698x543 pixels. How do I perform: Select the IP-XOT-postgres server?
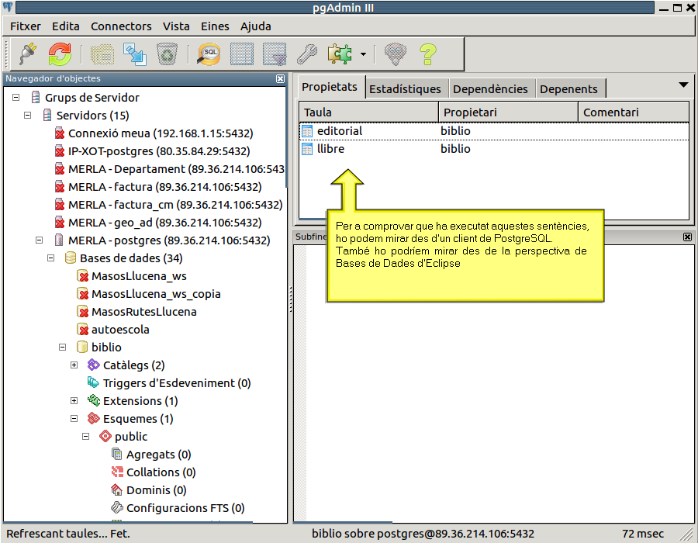[159, 151]
